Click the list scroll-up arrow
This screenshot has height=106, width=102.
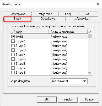(90, 32)
